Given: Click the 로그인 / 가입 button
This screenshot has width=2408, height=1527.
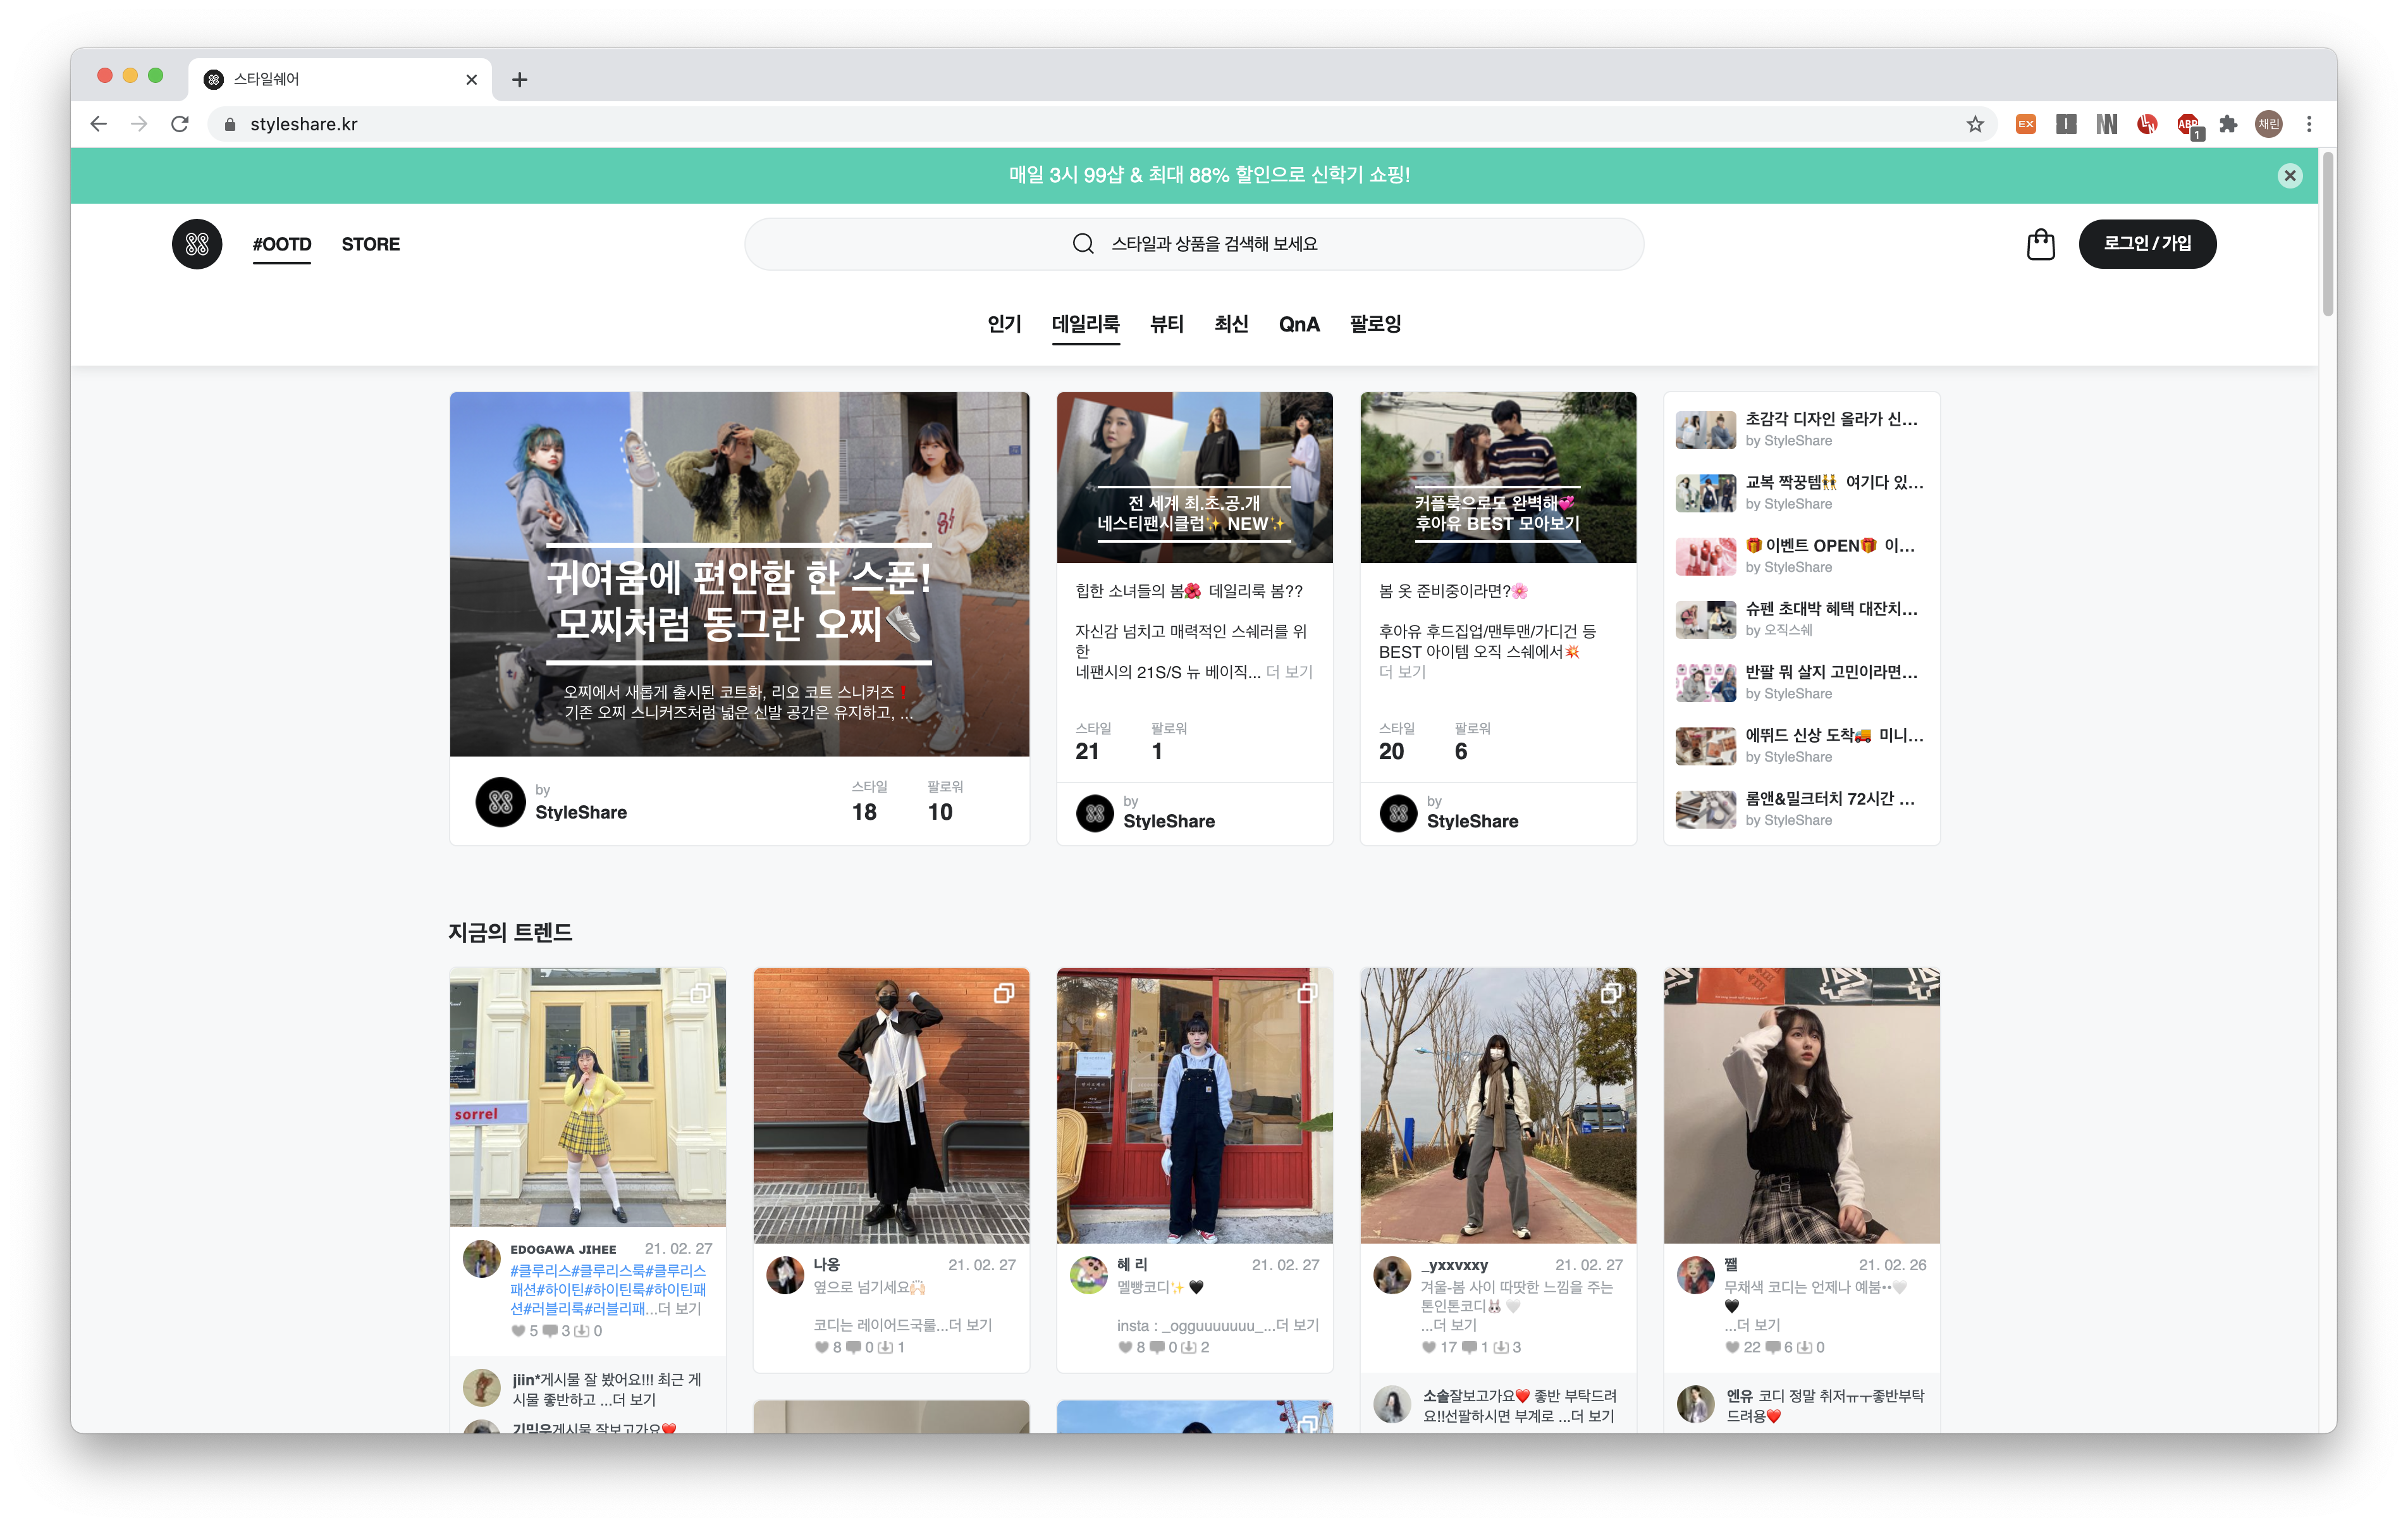Looking at the screenshot, I should (2147, 244).
